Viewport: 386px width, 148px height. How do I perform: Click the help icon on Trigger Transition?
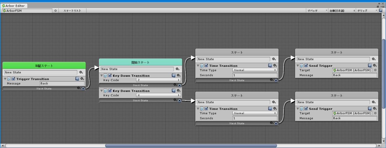(77, 79)
